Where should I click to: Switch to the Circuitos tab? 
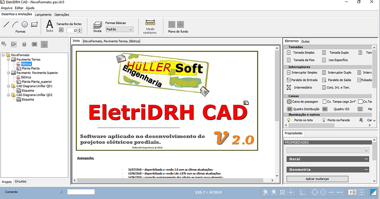[20, 181]
